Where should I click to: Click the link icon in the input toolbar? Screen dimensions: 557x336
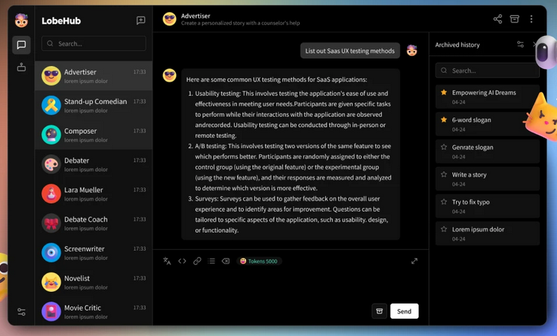click(197, 261)
